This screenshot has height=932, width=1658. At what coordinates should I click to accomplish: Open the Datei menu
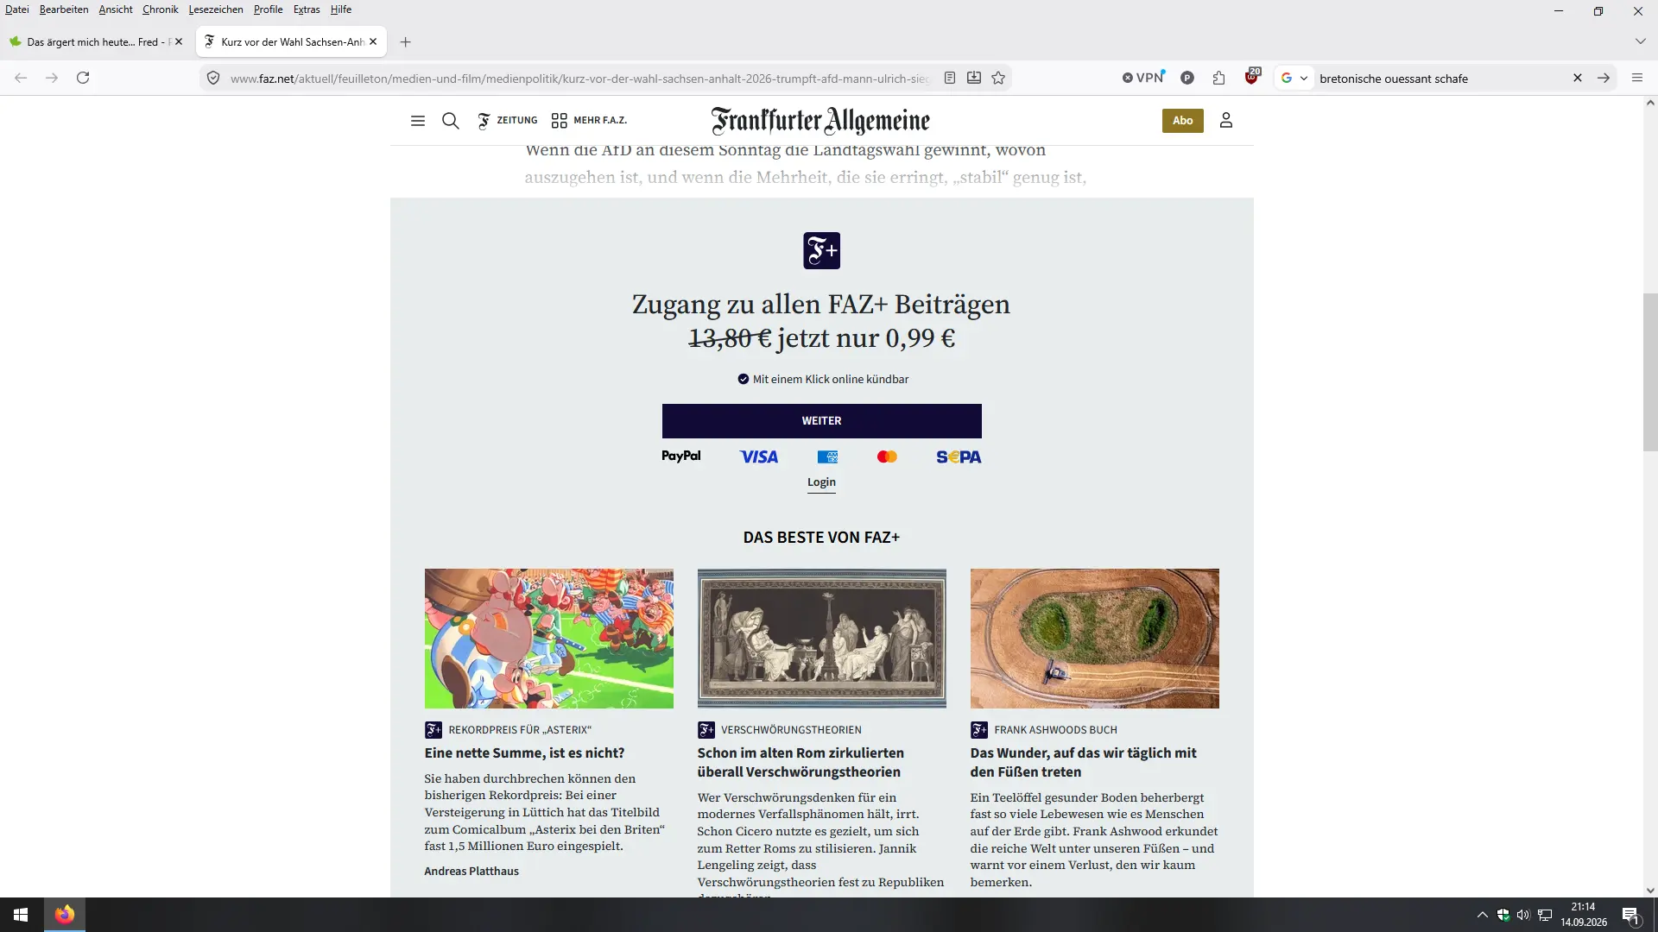click(16, 9)
